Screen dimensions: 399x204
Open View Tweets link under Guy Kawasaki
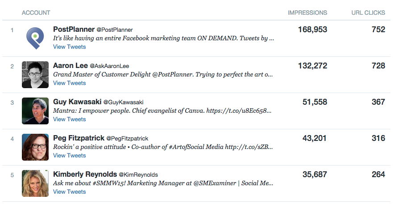coord(69,119)
